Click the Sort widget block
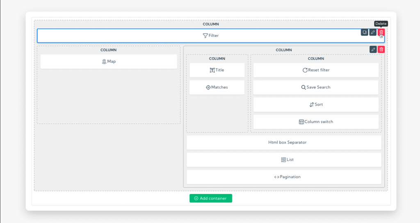The height and width of the screenshot is (223, 420). [316, 105]
